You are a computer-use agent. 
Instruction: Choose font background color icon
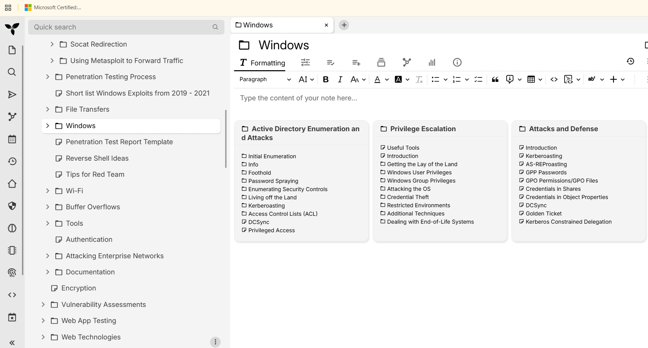pyautogui.click(x=398, y=79)
